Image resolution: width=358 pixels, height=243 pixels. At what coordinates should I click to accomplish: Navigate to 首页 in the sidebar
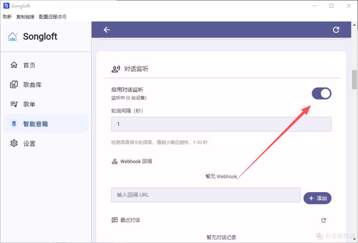coord(46,65)
